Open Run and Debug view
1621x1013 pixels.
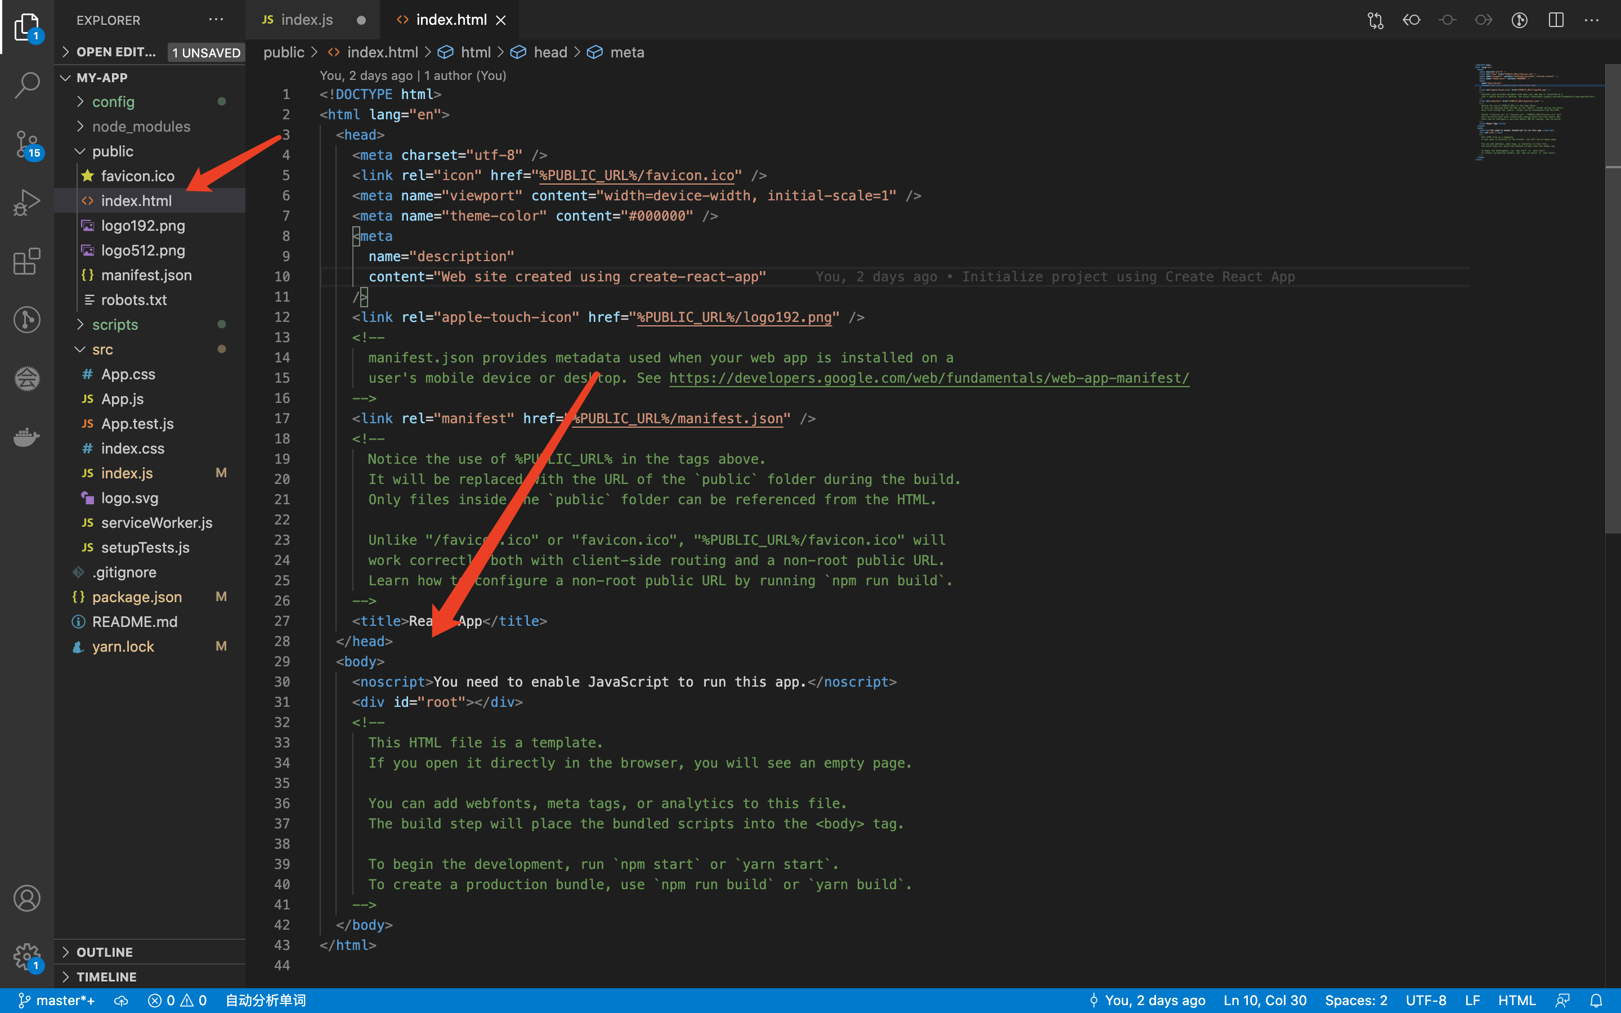[x=27, y=201]
